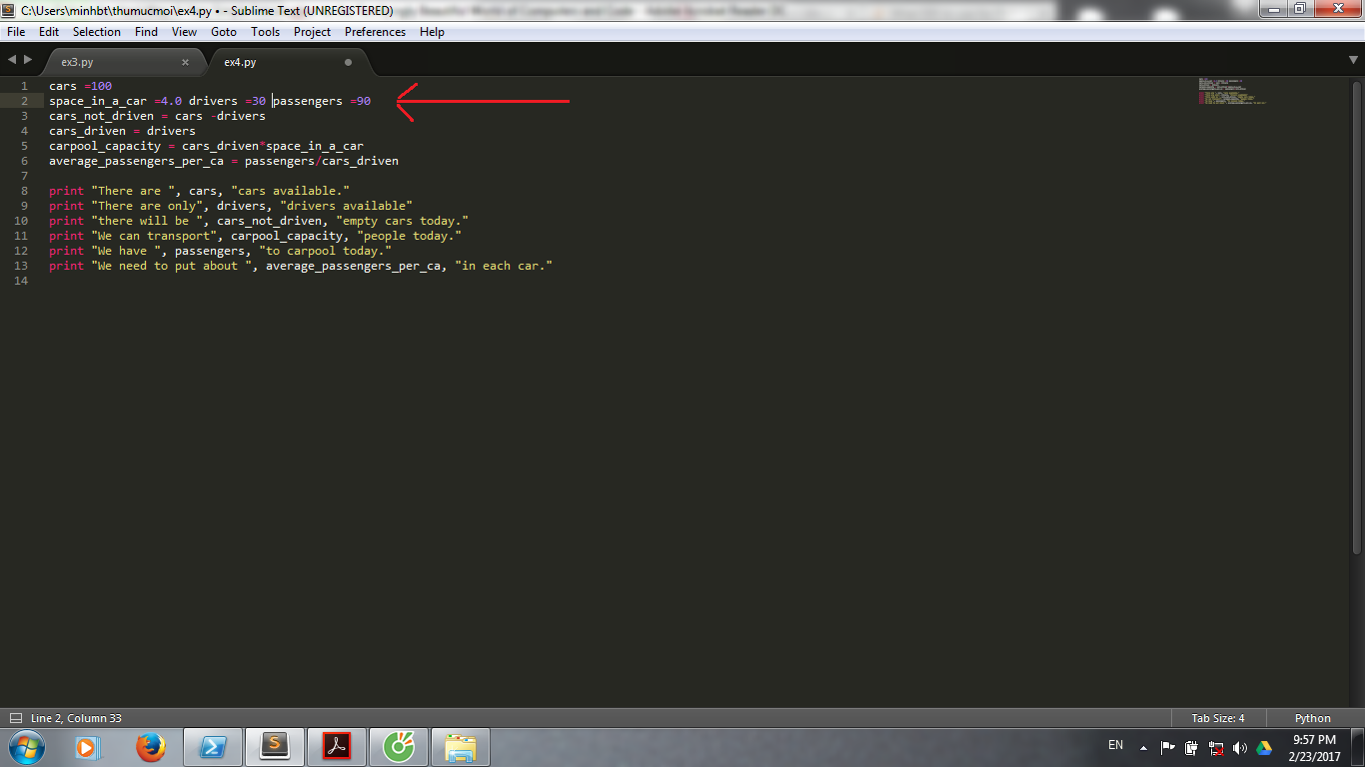Go to previous tab with left arrow
Screen dimensions: 1365x767
point(12,60)
